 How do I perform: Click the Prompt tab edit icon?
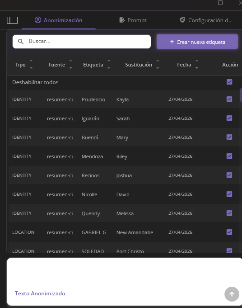(x=122, y=20)
